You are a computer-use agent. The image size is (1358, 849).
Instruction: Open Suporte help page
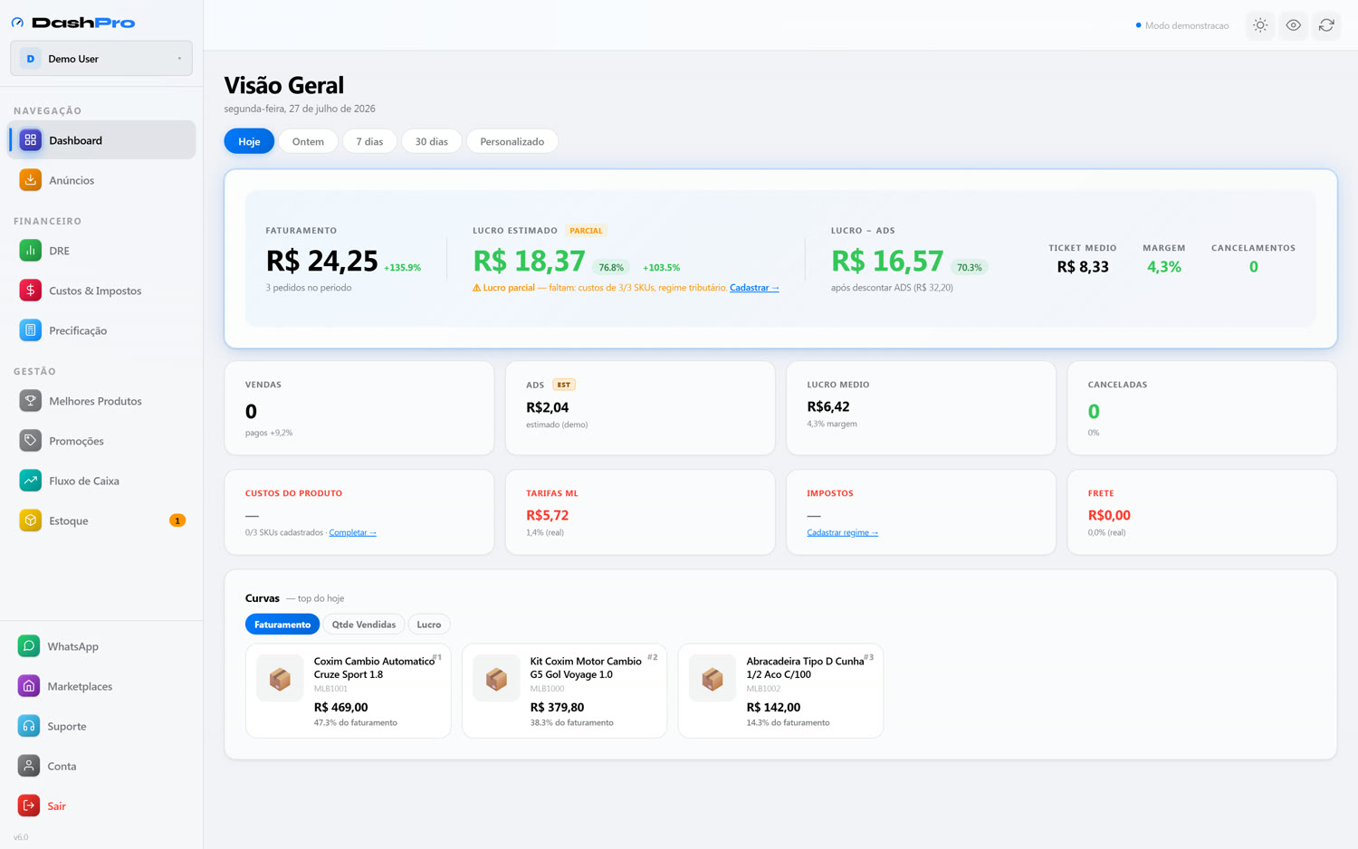(x=101, y=726)
